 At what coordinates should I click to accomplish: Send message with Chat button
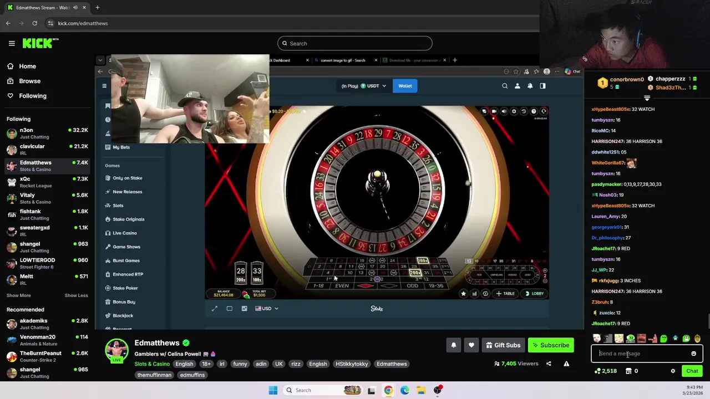[x=692, y=371]
